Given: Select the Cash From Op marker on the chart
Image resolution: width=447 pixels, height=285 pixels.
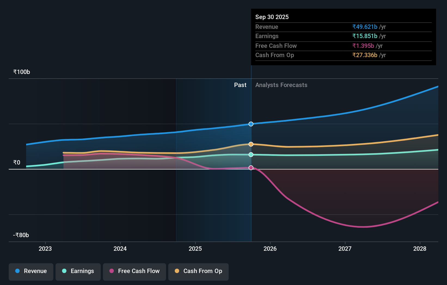Looking at the screenshot, I should [x=251, y=144].
